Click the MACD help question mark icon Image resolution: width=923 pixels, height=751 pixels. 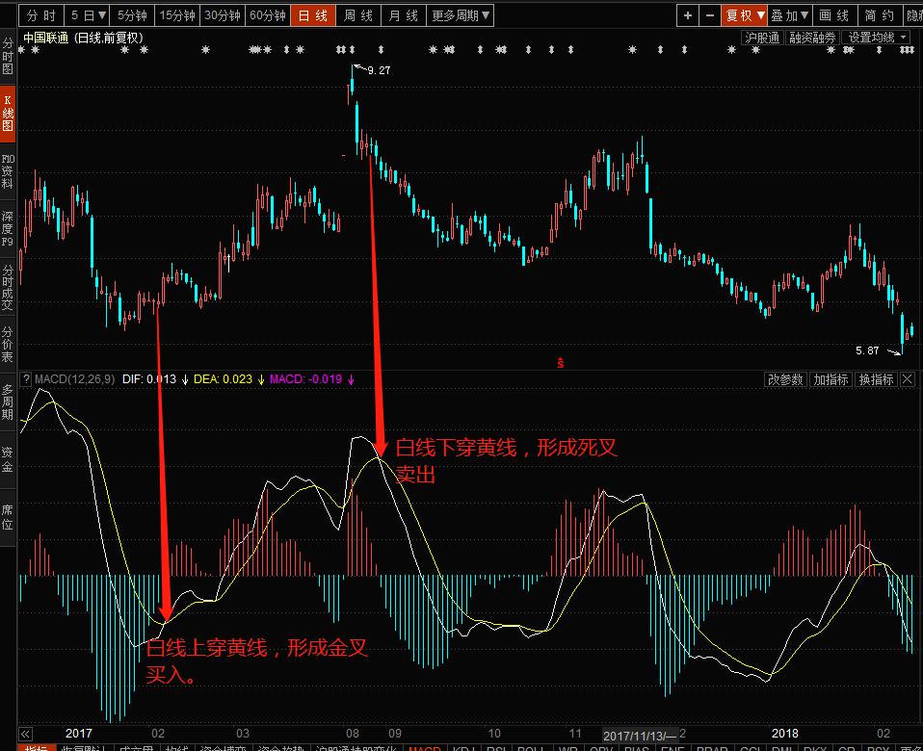click(27, 379)
